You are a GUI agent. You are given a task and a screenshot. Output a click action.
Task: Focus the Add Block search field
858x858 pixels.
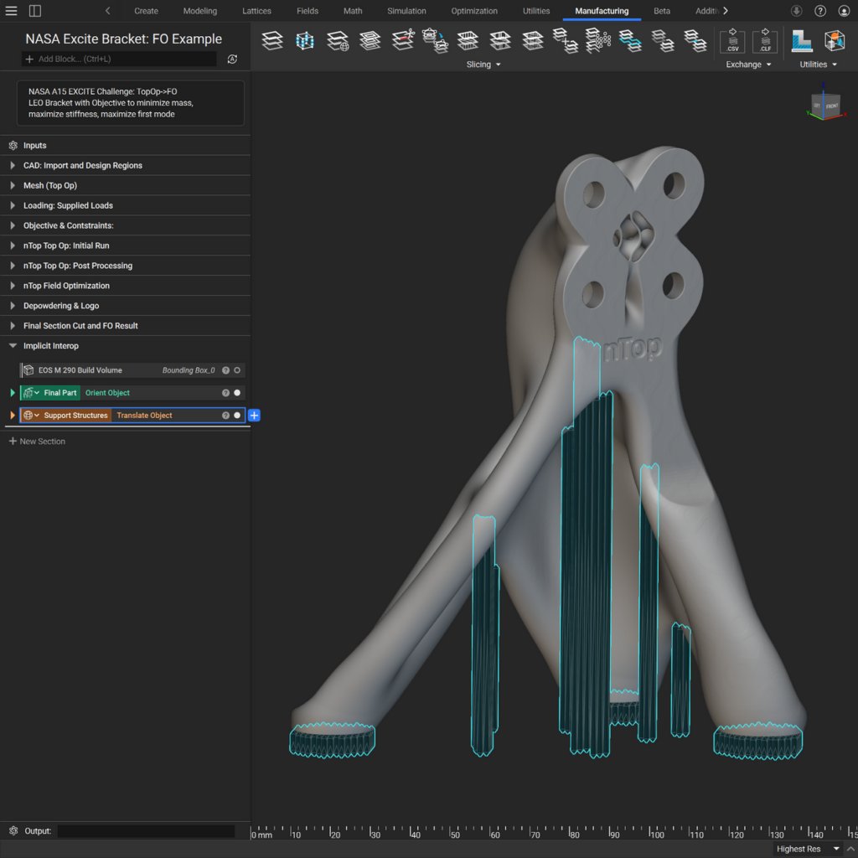click(119, 59)
